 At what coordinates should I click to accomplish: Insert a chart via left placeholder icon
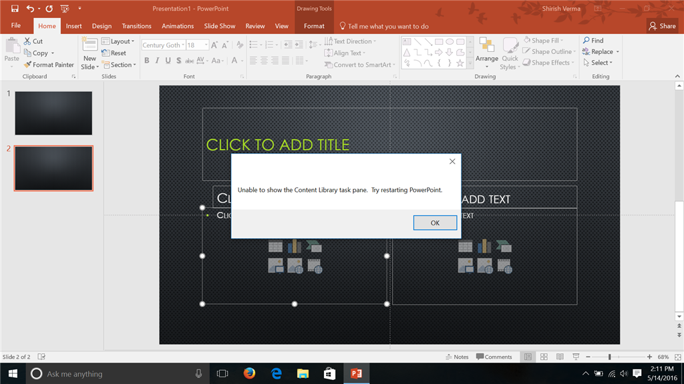tap(295, 247)
